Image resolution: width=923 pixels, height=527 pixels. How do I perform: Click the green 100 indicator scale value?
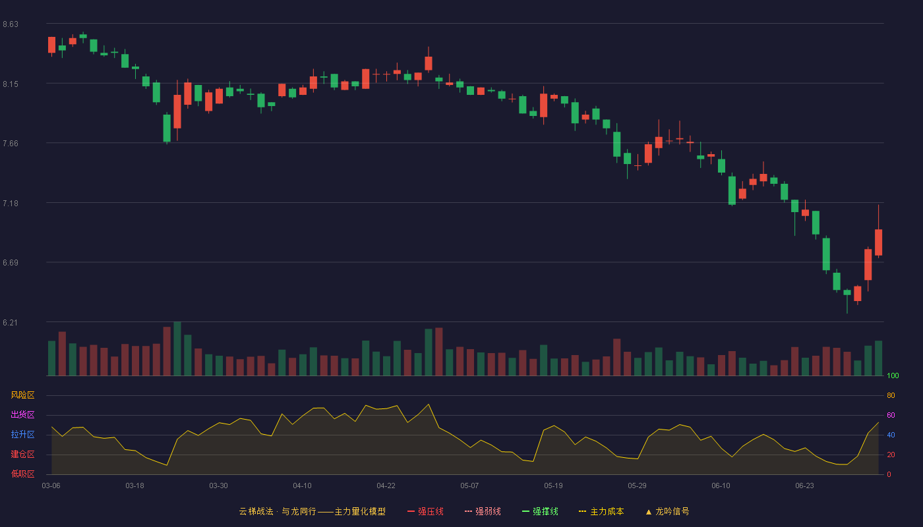[893, 376]
